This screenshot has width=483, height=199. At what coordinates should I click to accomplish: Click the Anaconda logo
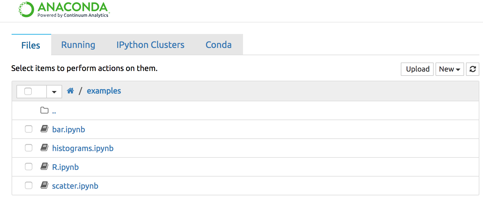pyautogui.click(x=64, y=10)
